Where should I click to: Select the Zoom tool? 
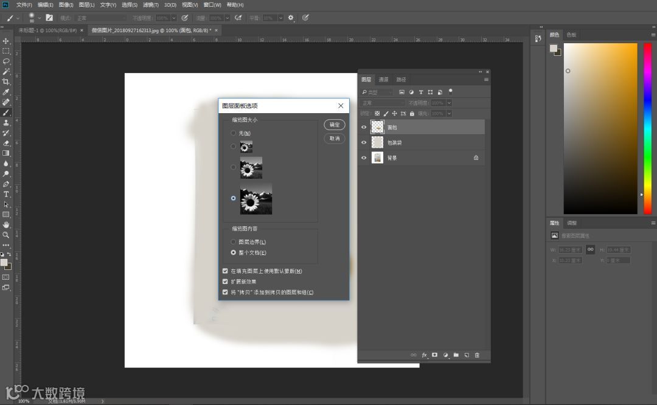[x=6, y=235]
